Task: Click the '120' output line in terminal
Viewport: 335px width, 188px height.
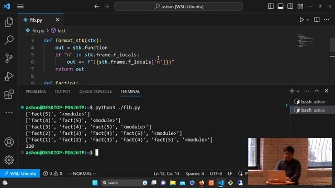Action: point(30,146)
